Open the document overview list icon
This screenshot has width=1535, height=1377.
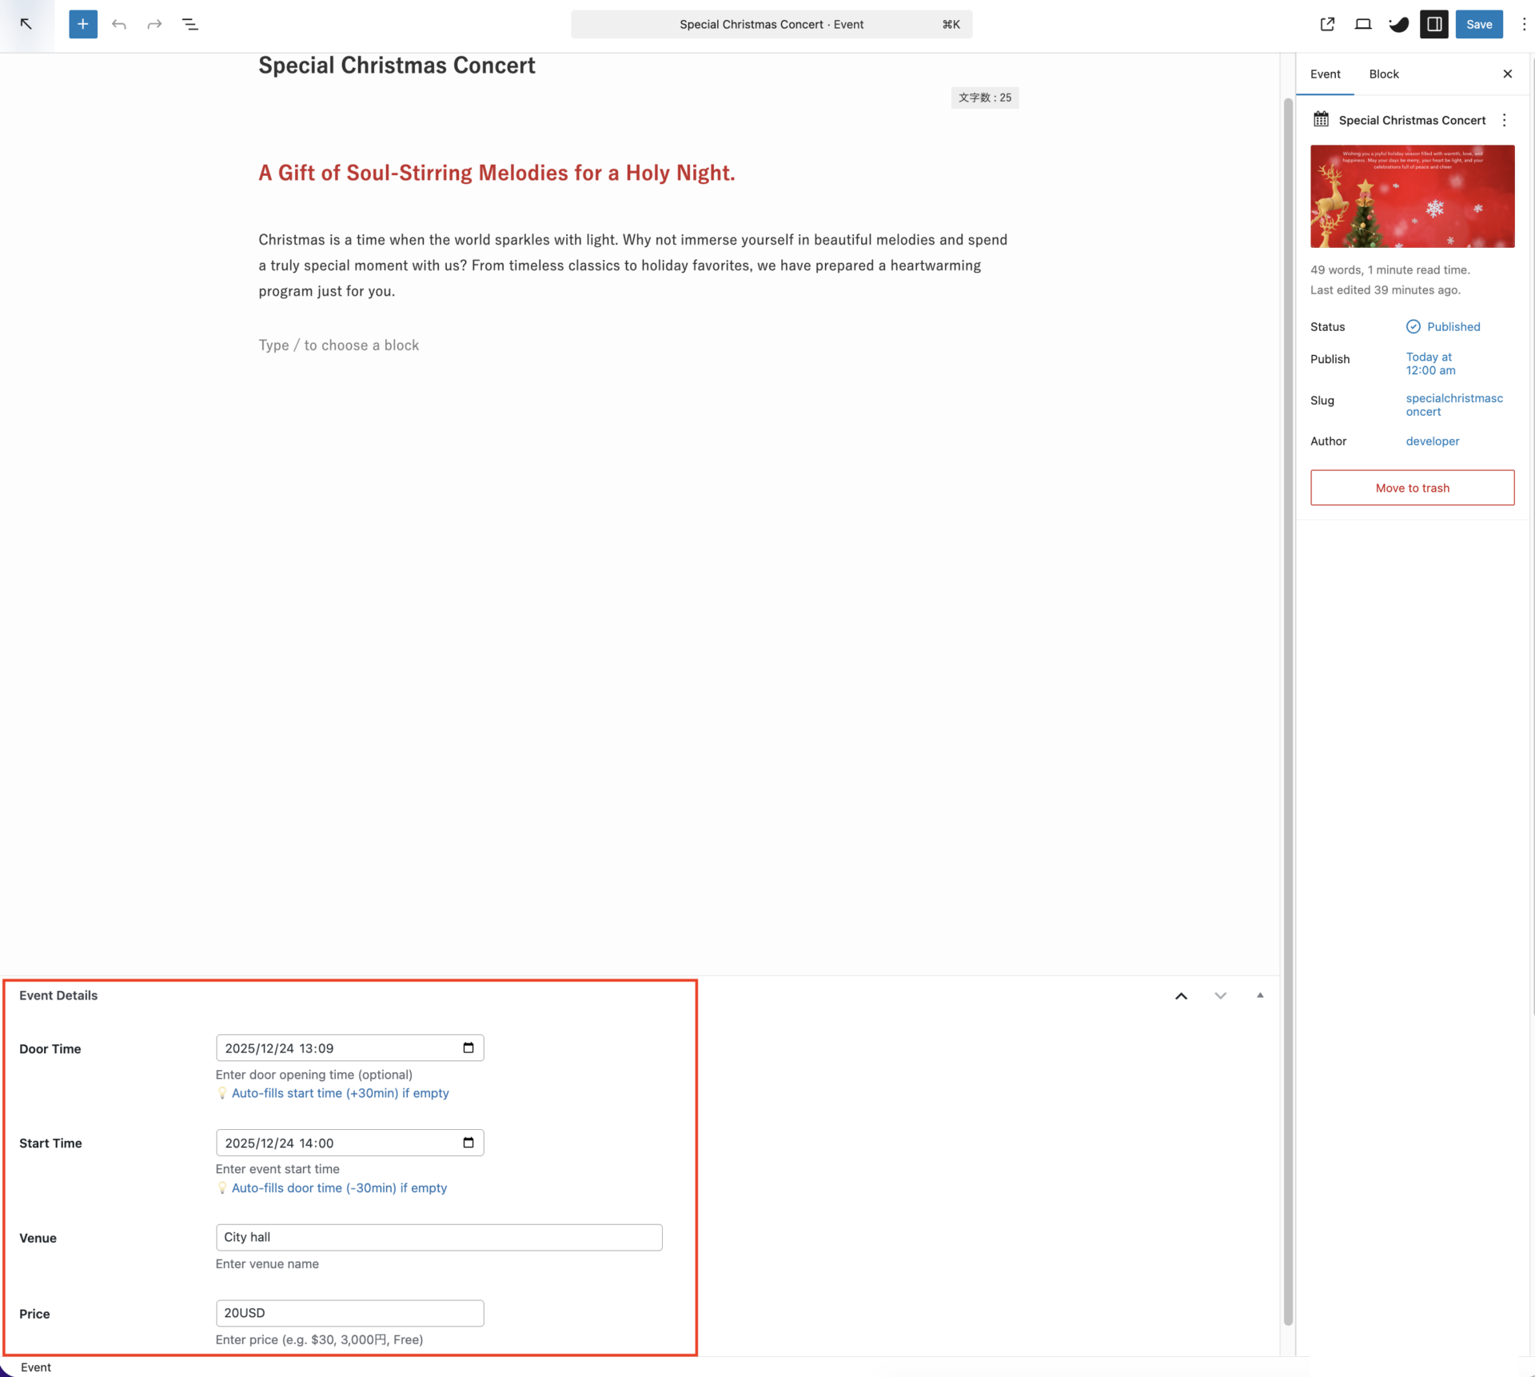(x=190, y=24)
